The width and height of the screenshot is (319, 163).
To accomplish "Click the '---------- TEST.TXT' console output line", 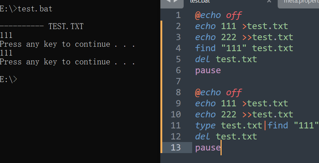I will coord(42,26).
